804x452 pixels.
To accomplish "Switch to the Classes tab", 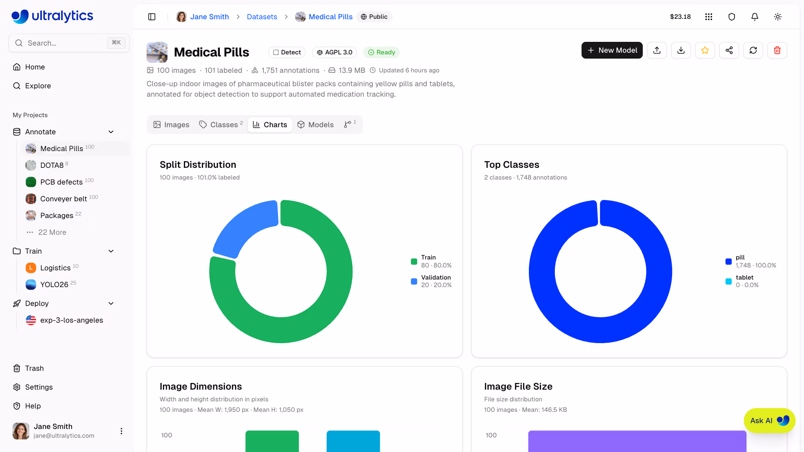I will [x=221, y=125].
